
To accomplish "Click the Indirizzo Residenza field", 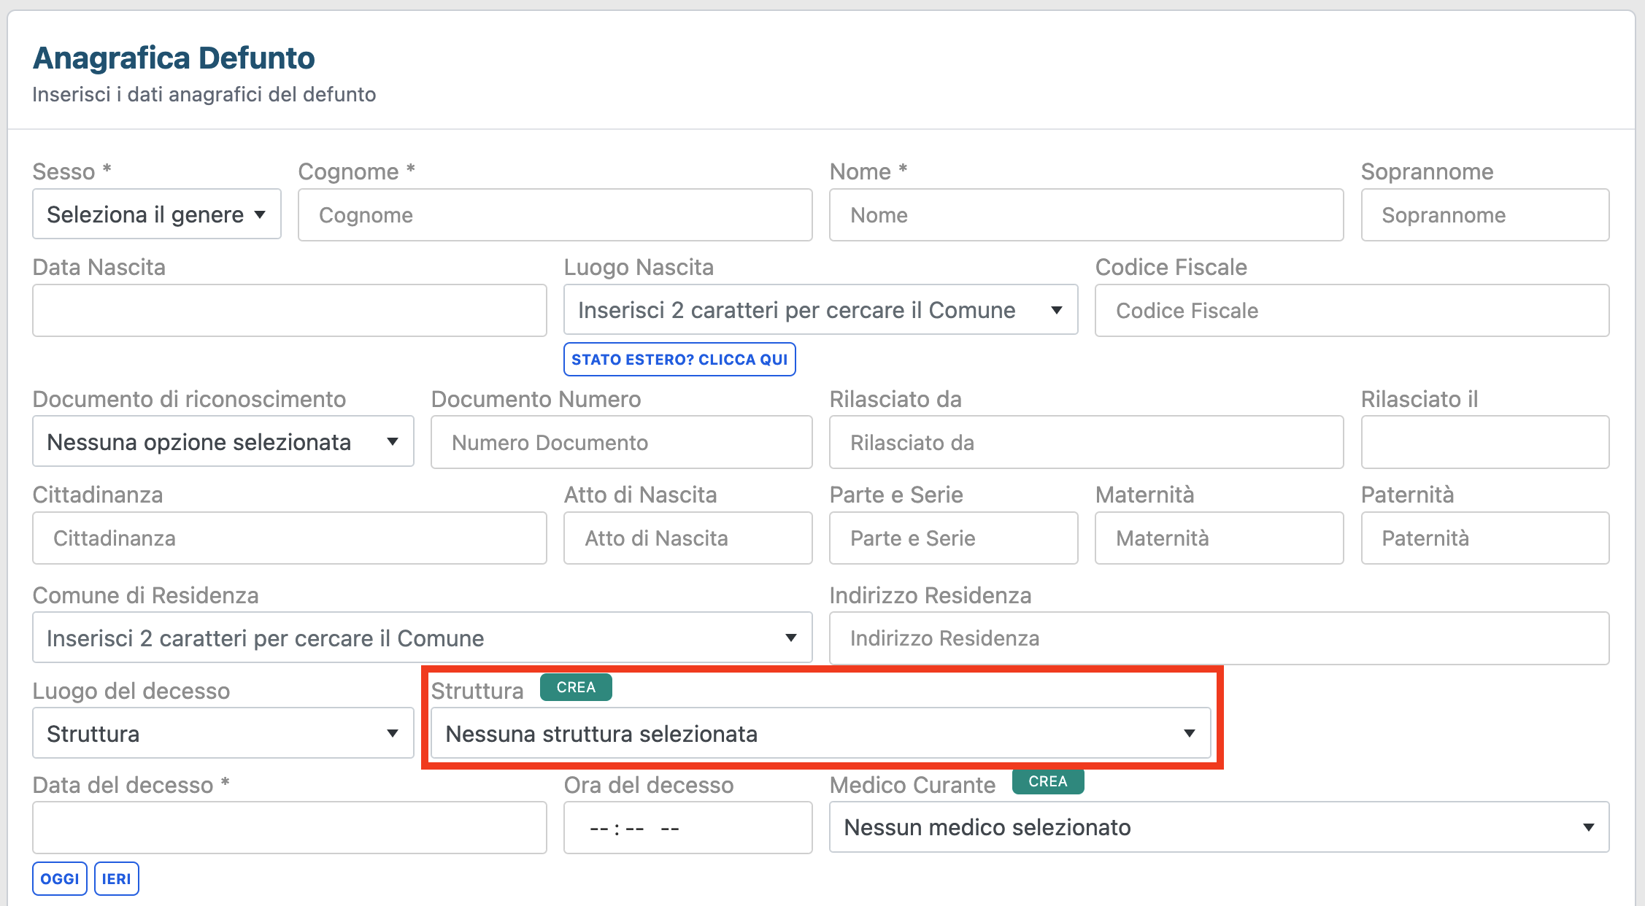I will click(1219, 638).
